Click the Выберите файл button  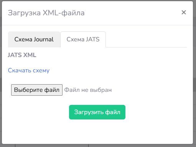(x=37, y=90)
